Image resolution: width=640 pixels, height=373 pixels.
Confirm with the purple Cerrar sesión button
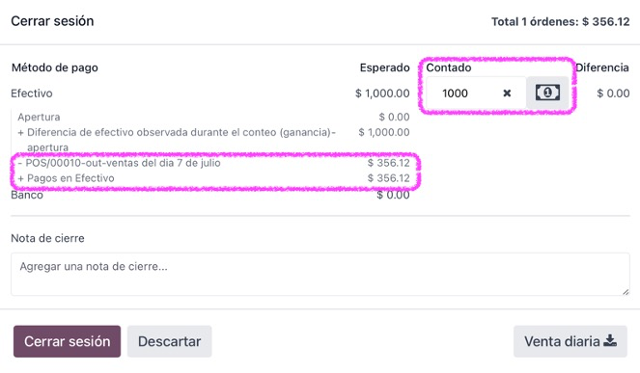click(x=67, y=341)
